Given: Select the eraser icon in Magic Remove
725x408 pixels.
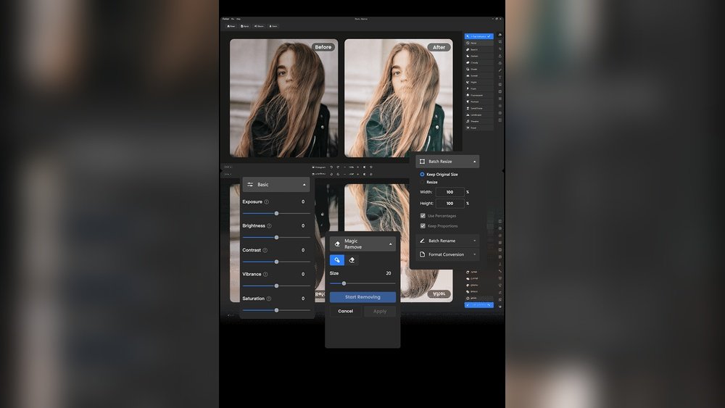Looking at the screenshot, I should coord(352,260).
